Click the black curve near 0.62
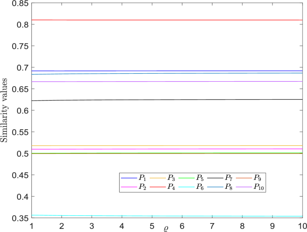The height and width of the screenshot is (232, 307). (x=167, y=100)
